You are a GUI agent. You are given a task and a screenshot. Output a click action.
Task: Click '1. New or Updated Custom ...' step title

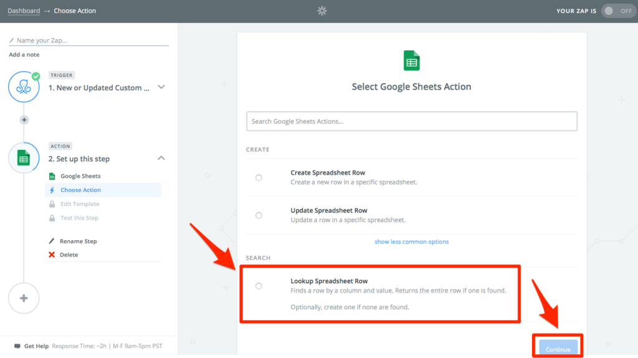(x=99, y=88)
